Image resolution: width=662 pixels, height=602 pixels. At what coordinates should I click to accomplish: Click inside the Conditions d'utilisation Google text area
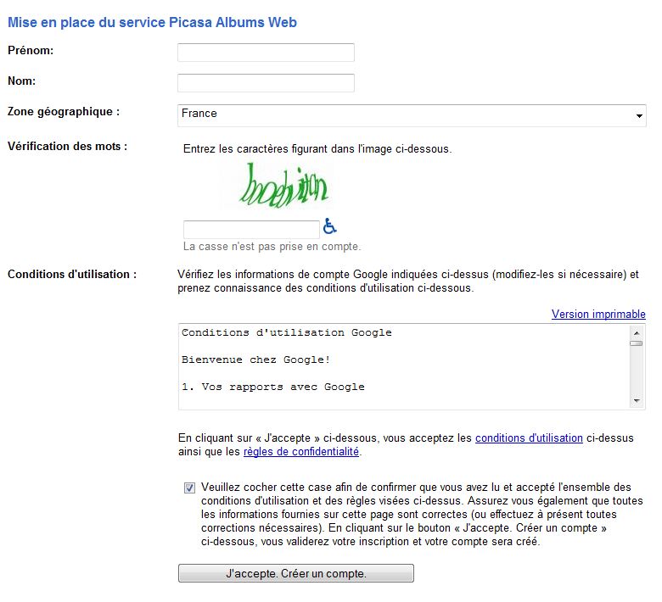405,366
